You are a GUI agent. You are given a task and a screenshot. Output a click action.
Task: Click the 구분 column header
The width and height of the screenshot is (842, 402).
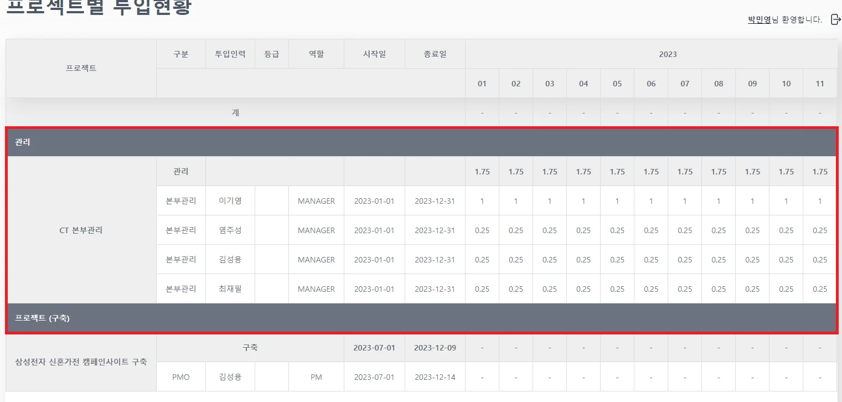180,54
